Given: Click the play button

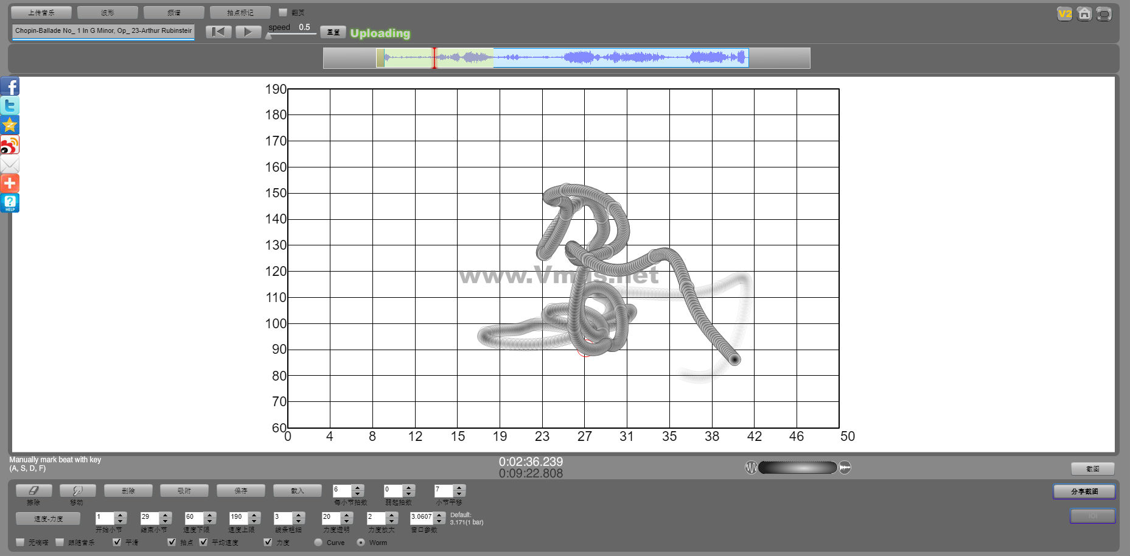Looking at the screenshot, I should [248, 32].
